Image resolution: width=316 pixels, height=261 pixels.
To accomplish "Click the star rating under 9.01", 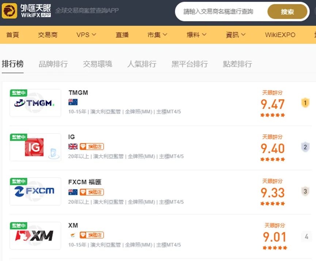I will click(x=275, y=248).
